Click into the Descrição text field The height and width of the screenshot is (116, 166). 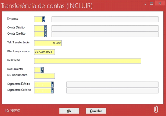click(x=88, y=61)
